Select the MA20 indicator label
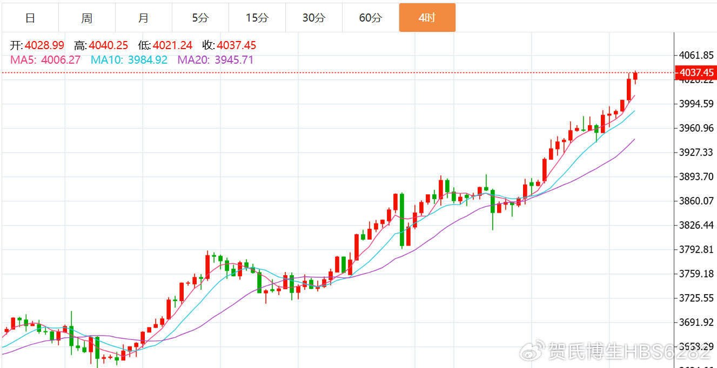Viewport: 717px width, 368px height. click(x=193, y=60)
